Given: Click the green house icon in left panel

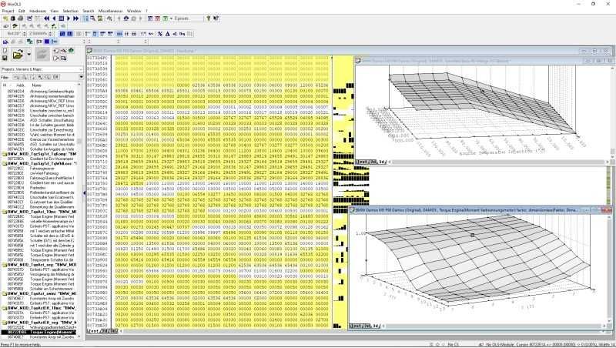Looking at the screenshot, I should coord(71,51).
